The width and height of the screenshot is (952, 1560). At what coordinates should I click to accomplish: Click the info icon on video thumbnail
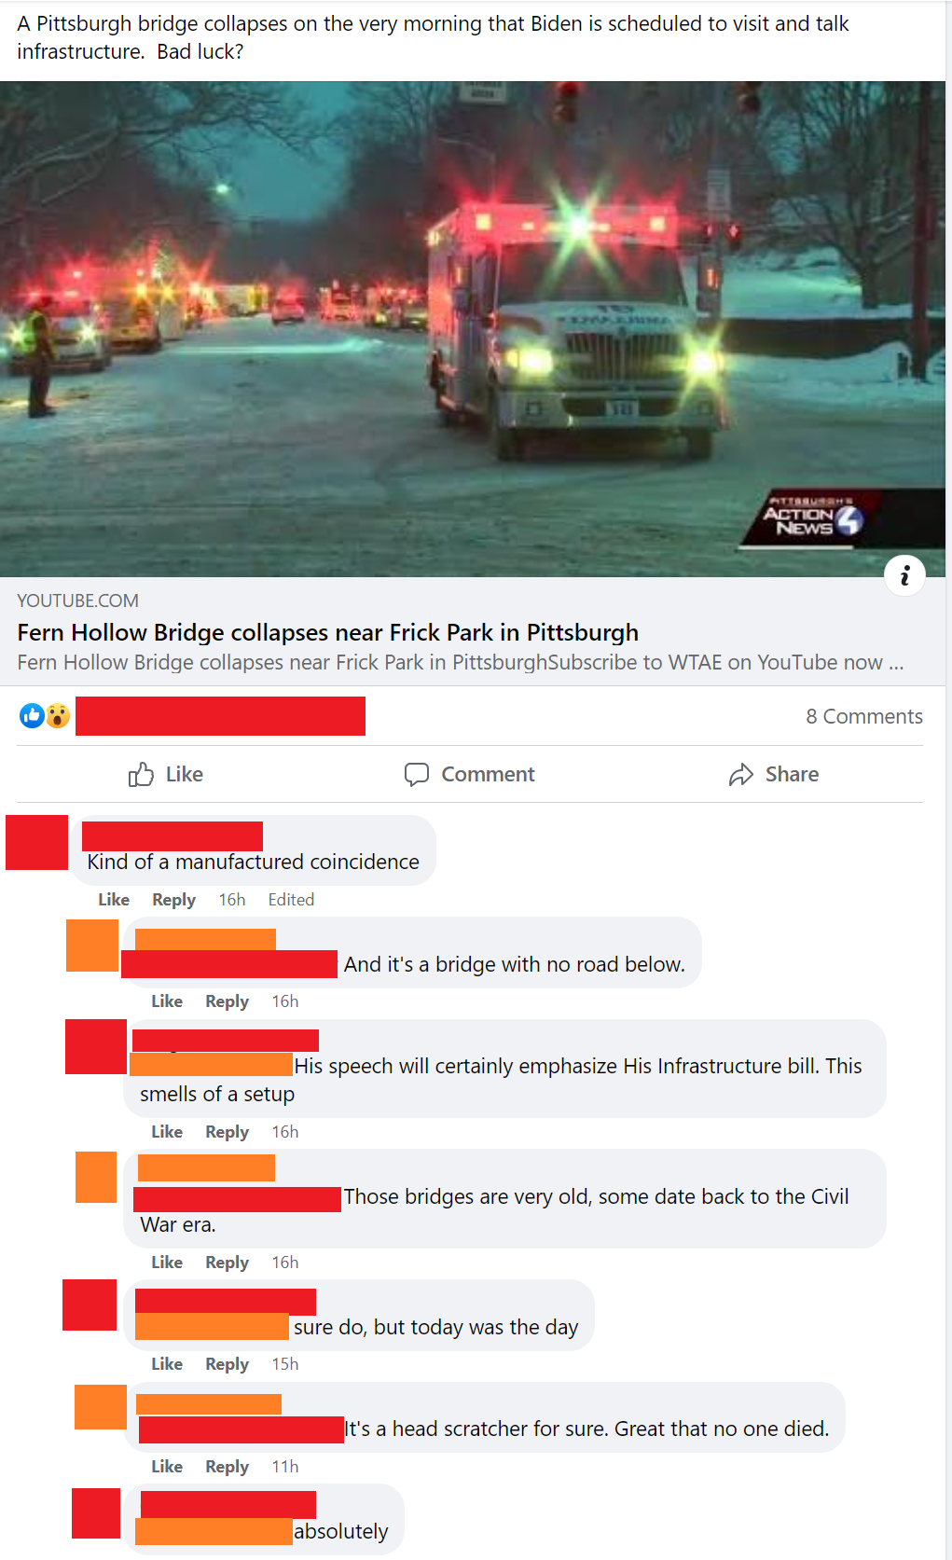(904, 576)
